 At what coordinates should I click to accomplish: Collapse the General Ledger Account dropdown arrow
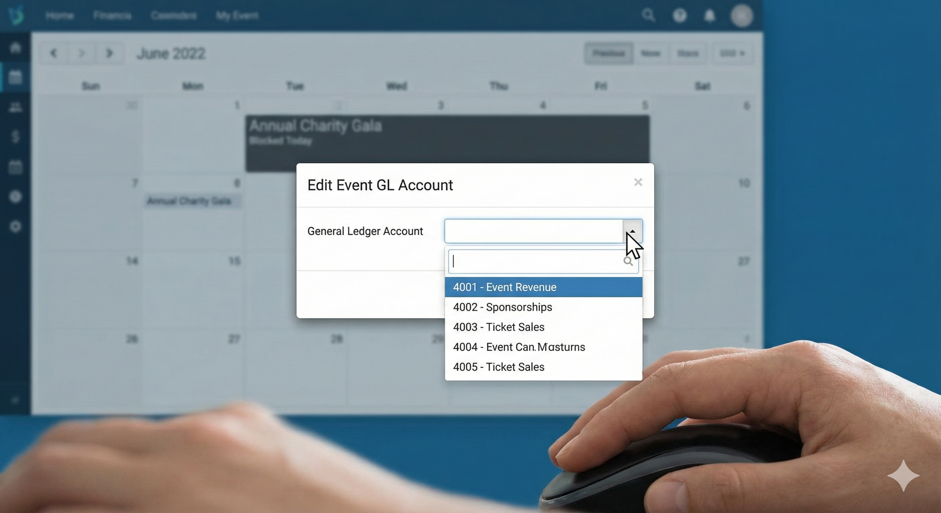(x=632, y=231)
